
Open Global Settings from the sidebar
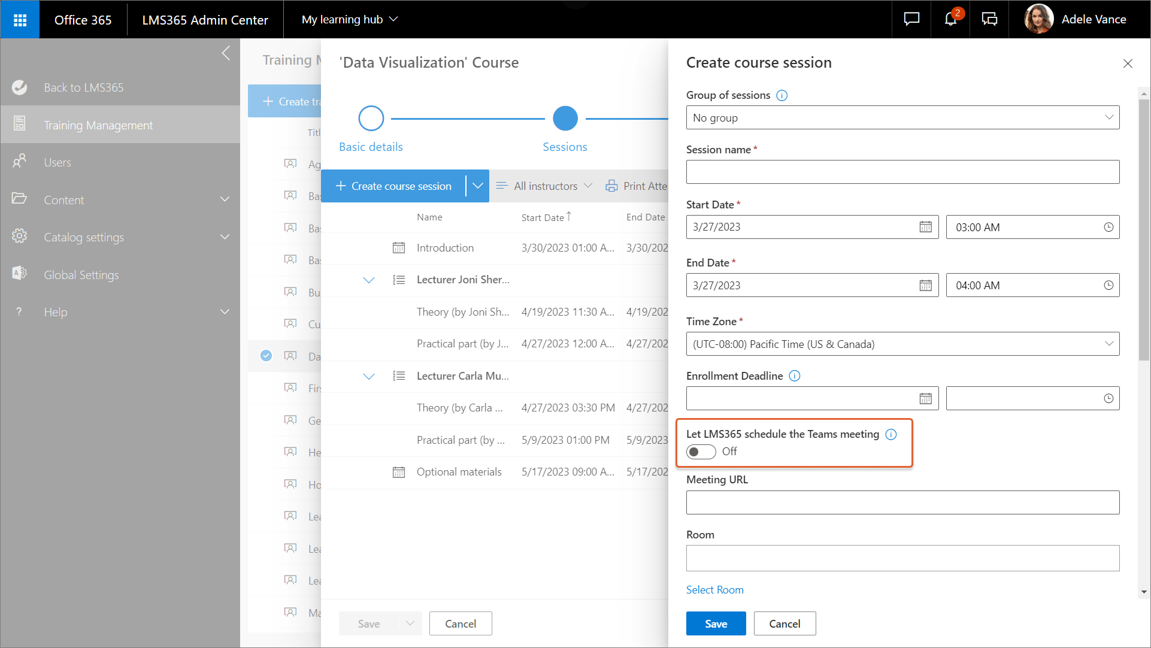pyautogui.click(x=81, y=275)
